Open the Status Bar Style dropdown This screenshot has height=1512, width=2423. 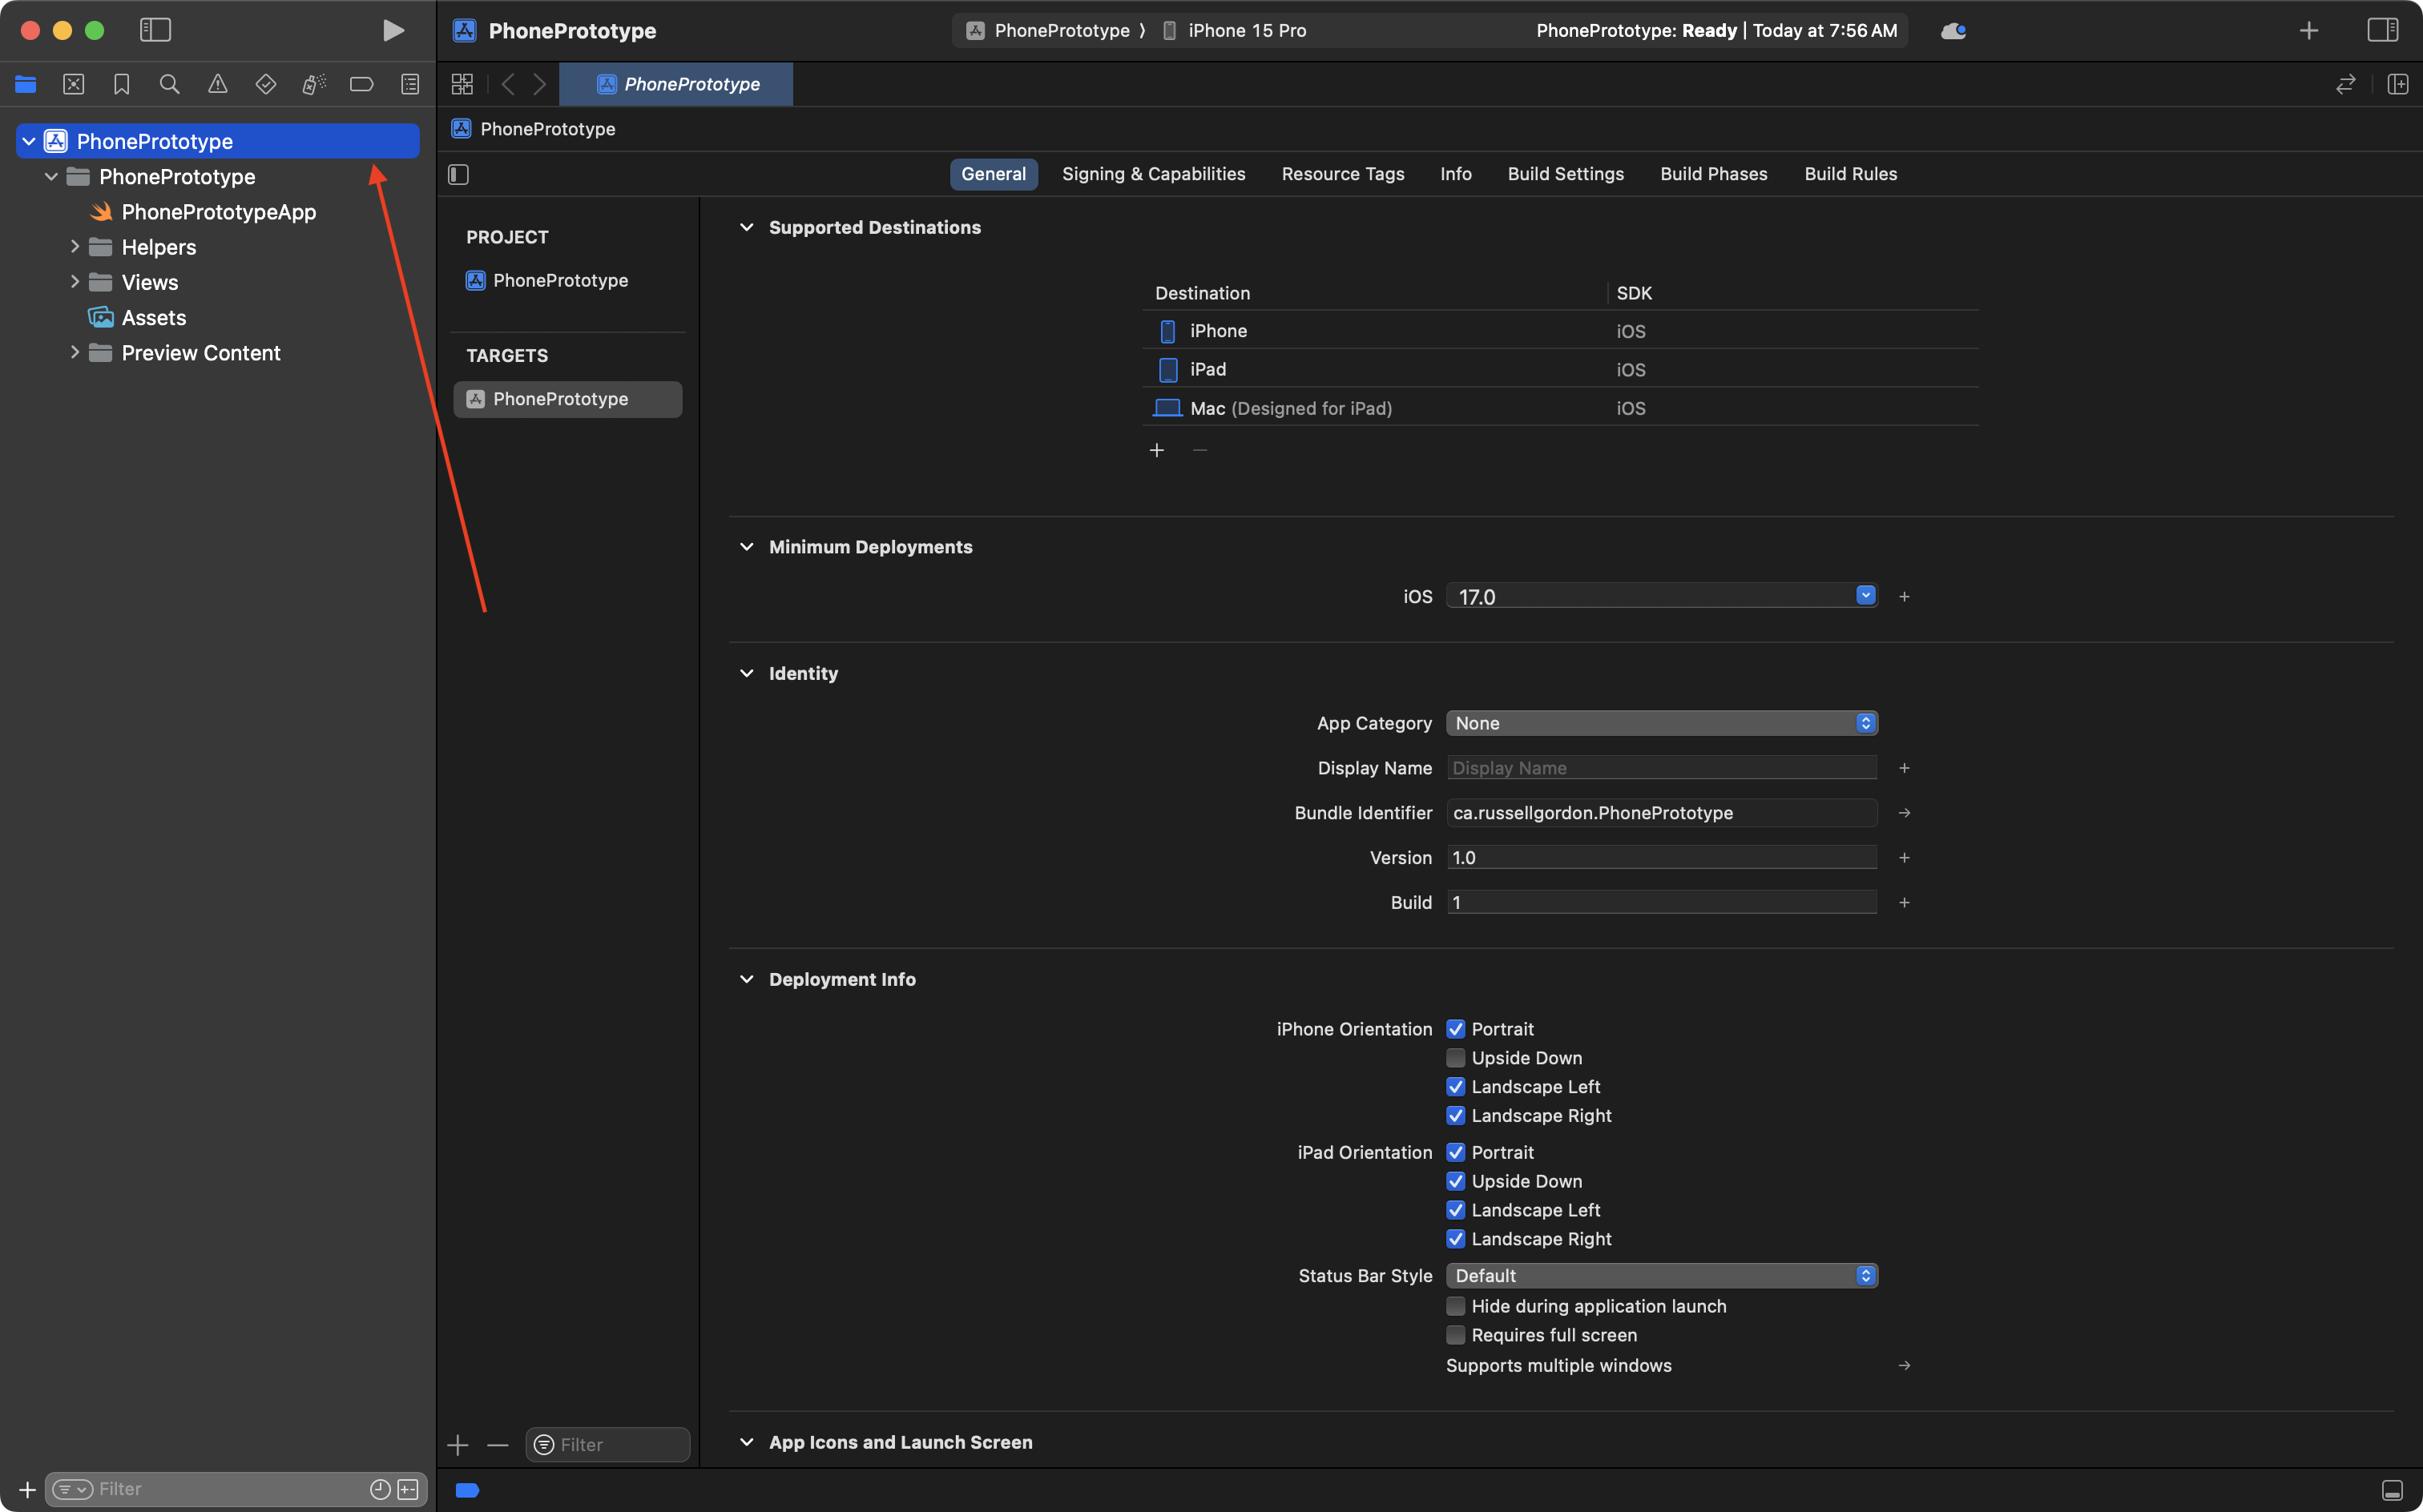click(x=1863, y=1274)
